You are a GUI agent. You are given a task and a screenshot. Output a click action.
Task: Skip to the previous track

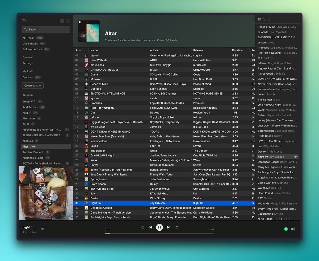pyautogui.click(x=151, y=227)
